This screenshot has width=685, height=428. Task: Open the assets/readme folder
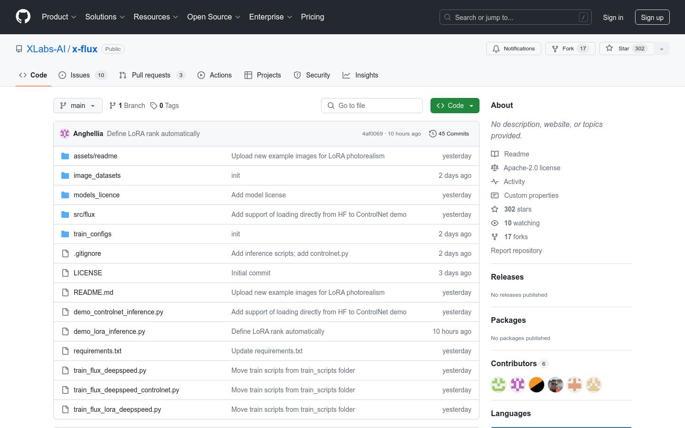click(96, 156)
